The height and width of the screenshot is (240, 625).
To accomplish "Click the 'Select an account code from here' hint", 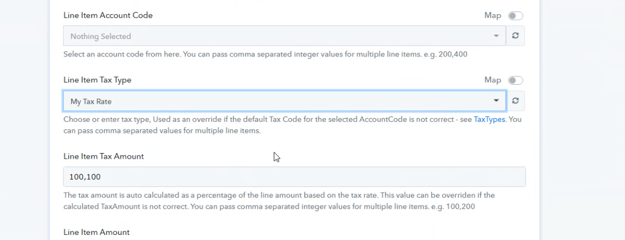I will (x=122, y=54).
